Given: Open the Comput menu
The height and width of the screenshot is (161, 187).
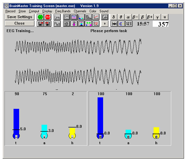Looking at the screenshot, I should (x=34, y=11).
